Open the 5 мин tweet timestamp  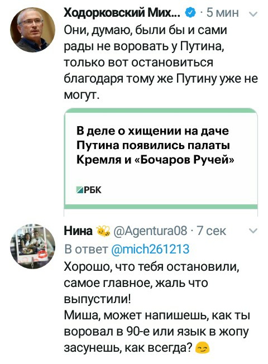coord(222,12)
